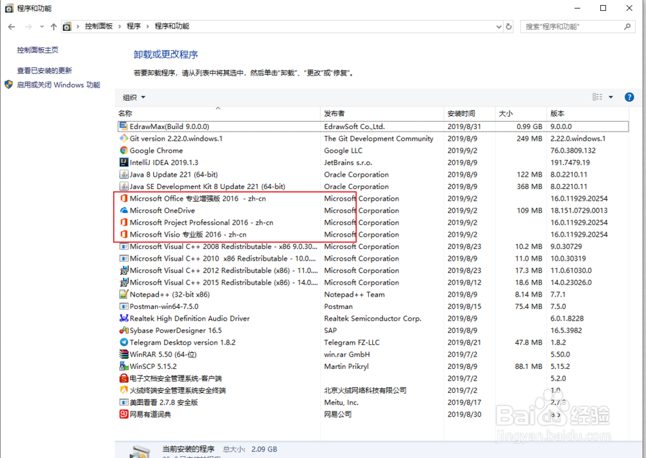Image resolution: width=646 pixels, height=458 pixels.
Task: Click the Visual C++ 2012 Redistributable icon
Action: pos(123,270)
